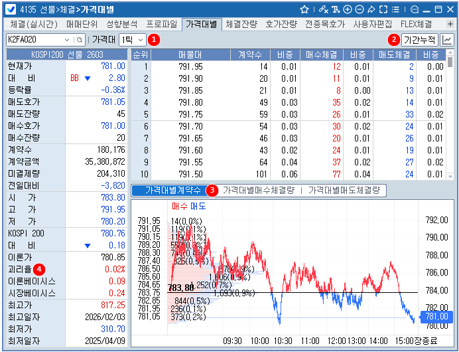Click the chat help bubble icon
459x352 pixels.
pyautogui.click(x=415, y=10)
